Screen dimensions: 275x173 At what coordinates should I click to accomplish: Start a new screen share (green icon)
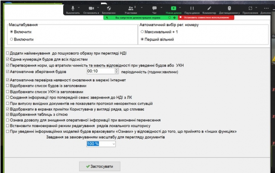(x=174, y=8)
